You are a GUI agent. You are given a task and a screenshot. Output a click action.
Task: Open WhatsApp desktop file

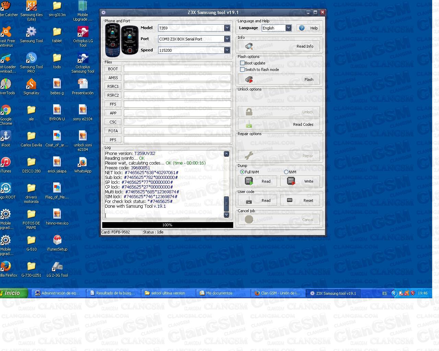click(x=83, y=165)
